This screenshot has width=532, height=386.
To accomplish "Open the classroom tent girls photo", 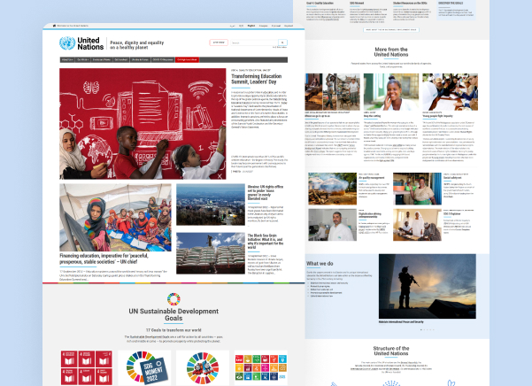I will (115, 218).
